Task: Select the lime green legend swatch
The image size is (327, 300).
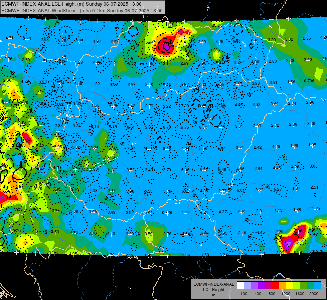Action: [x=297, y=285]
